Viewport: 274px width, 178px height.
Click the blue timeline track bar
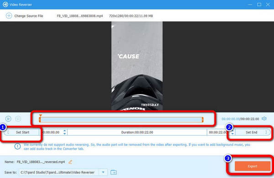point(121,120)
